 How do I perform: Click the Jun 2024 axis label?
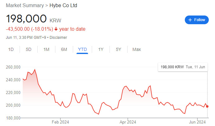click(x=197, y=122)
